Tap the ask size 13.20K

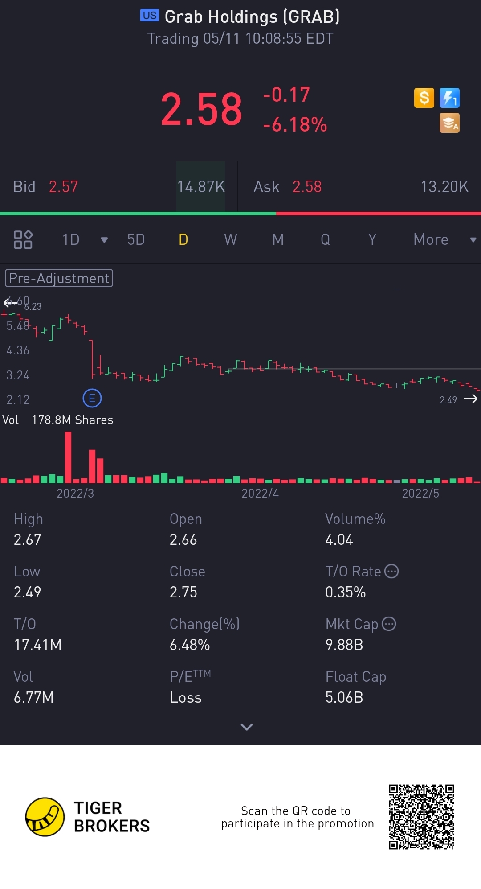coord(444,187)
